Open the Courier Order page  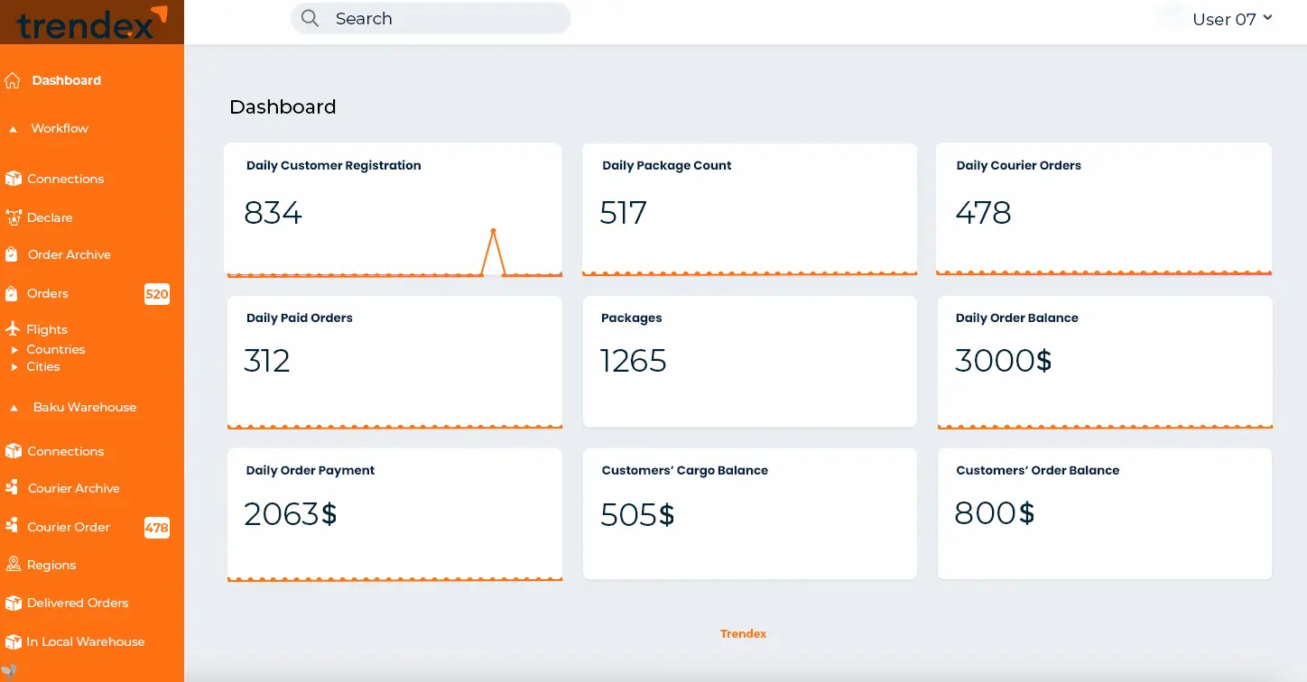(68, 527)
